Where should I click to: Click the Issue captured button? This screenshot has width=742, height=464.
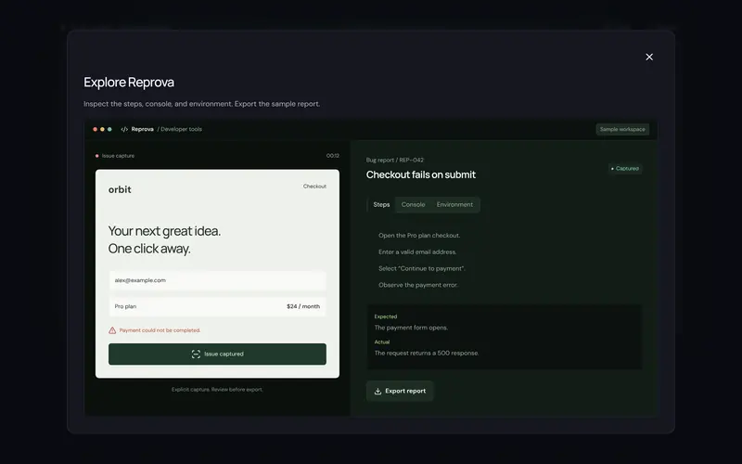click(217, 354)
